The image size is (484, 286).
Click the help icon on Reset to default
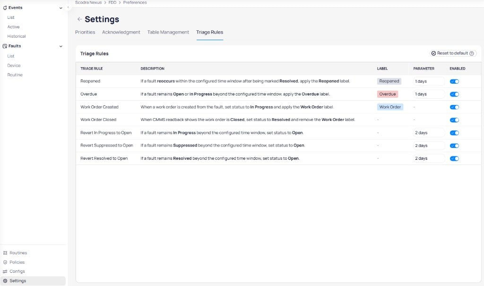[x=472, y=53]
